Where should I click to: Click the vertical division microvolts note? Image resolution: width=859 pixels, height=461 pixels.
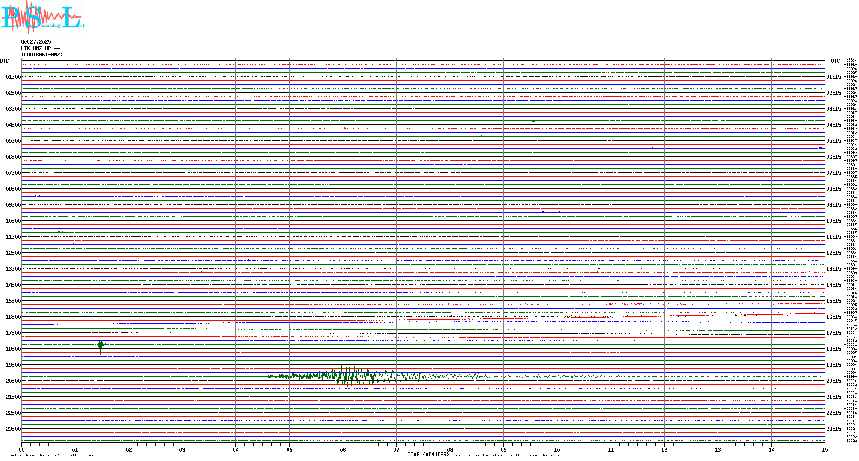coord(54,455)
